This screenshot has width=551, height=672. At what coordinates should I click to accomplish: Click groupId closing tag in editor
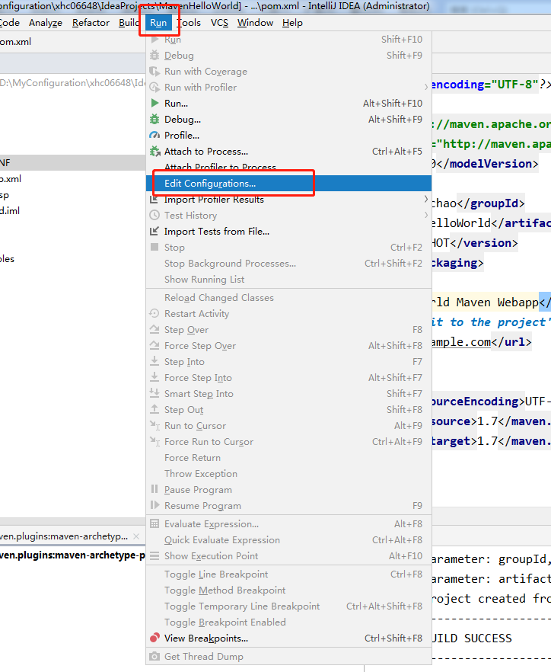(x=491, y=203)
